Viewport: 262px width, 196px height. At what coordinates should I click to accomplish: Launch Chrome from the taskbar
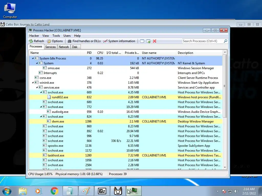click(54, 191)
